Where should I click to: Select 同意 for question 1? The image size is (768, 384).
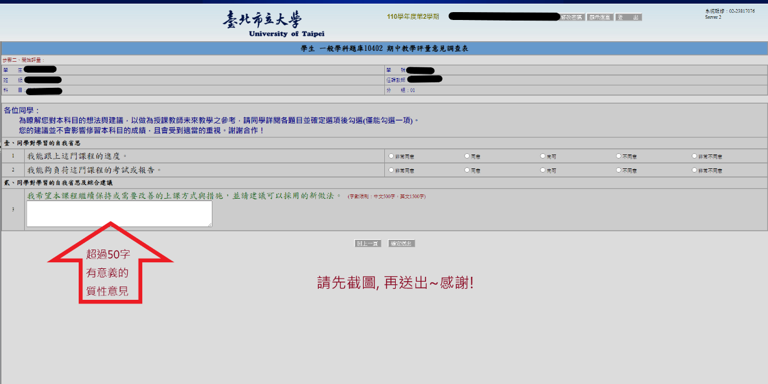pyautogui.click(x=467, y=156)
